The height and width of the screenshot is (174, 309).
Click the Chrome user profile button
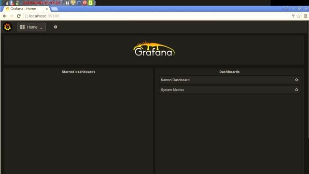[x=286, y=9]
